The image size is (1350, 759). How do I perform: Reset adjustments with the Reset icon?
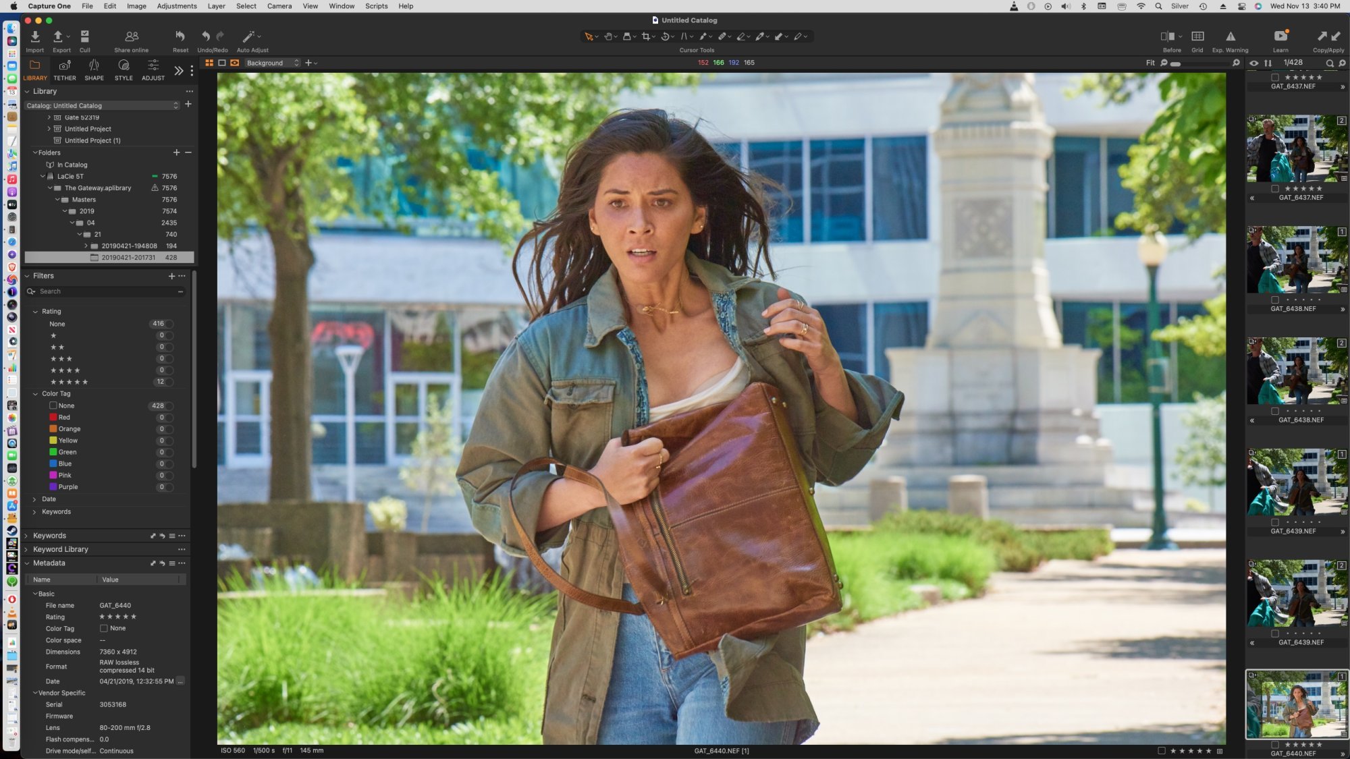coord(180,36)
